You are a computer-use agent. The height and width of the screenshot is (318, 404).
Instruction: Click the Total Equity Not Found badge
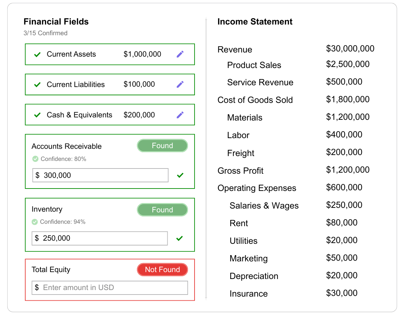(x=162, y=270)
